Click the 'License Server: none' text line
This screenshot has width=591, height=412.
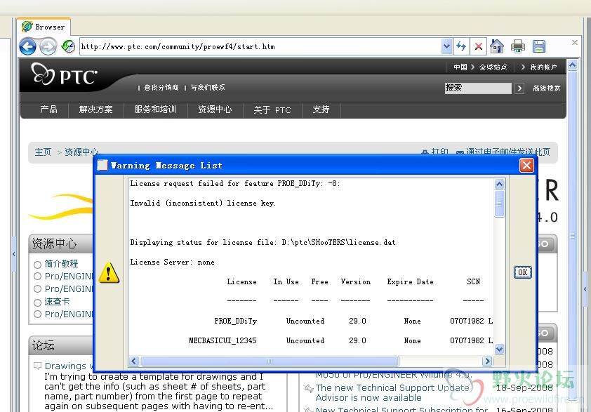tap(172, 263)
